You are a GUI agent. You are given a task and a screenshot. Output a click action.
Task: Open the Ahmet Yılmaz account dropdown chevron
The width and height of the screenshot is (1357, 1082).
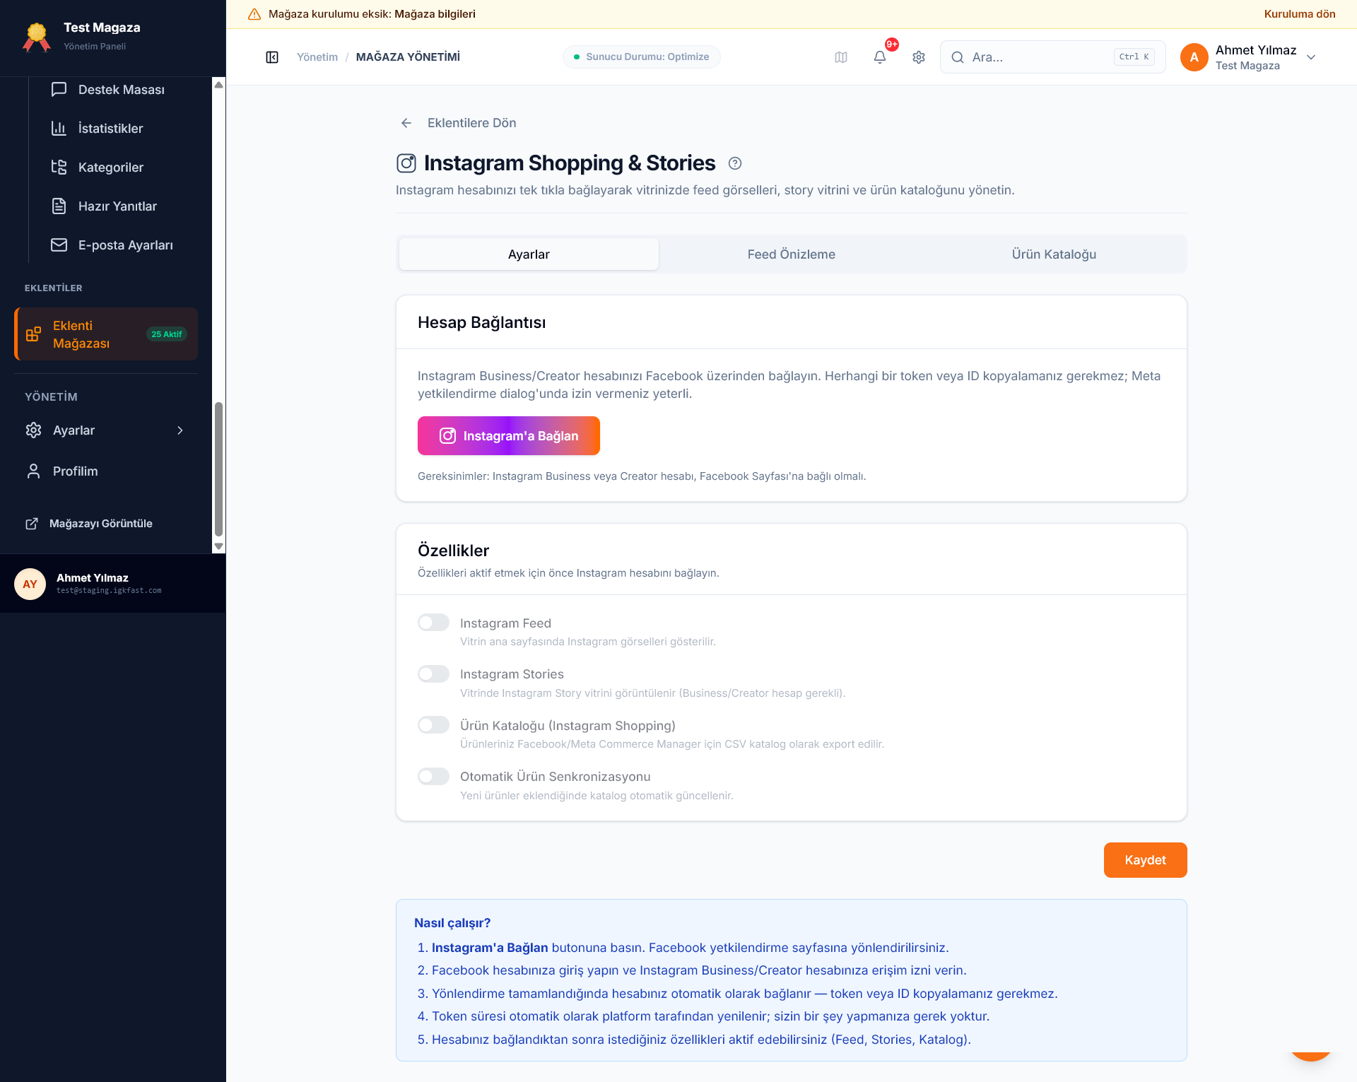[x=1311, y=57]
